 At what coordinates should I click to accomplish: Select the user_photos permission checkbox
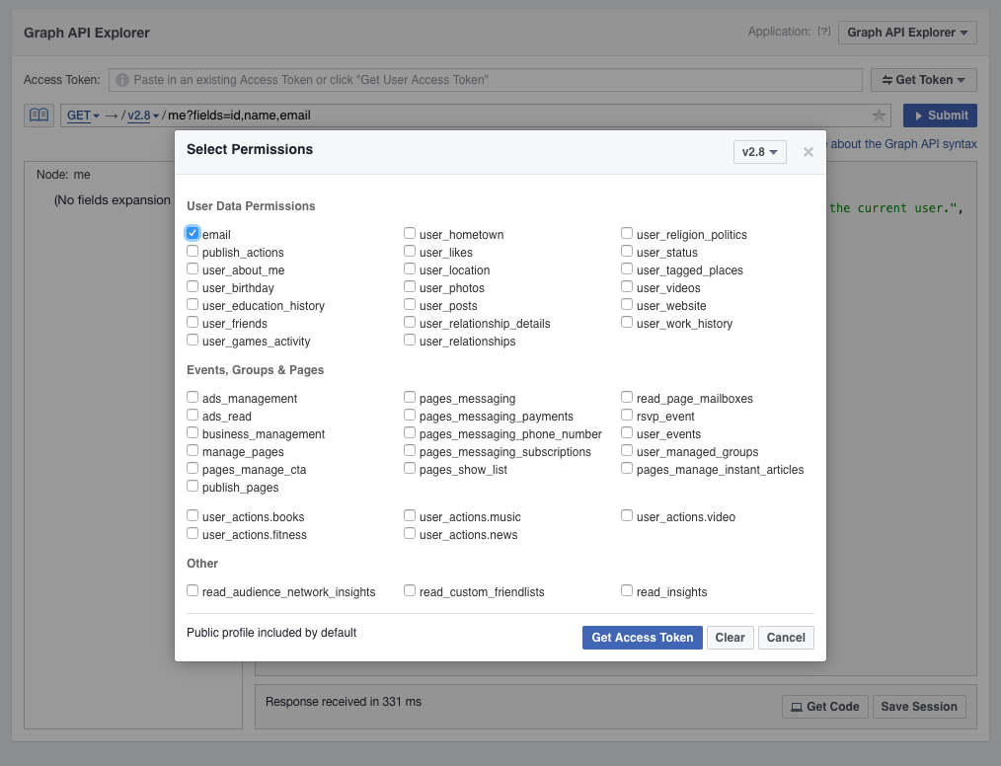(410, 286)
